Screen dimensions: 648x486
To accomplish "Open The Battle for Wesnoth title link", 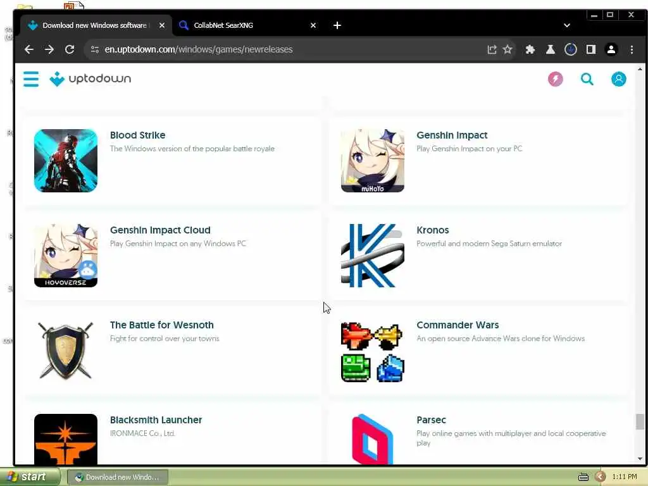I will (x=161, y=325).
